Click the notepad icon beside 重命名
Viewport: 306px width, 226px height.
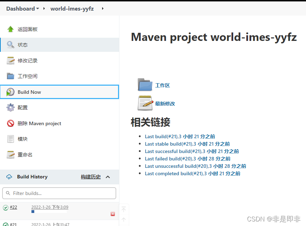click(x=10, y=155)
